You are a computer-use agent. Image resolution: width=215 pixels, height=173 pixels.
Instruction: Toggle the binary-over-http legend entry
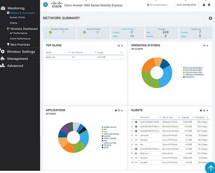(109, 143)
